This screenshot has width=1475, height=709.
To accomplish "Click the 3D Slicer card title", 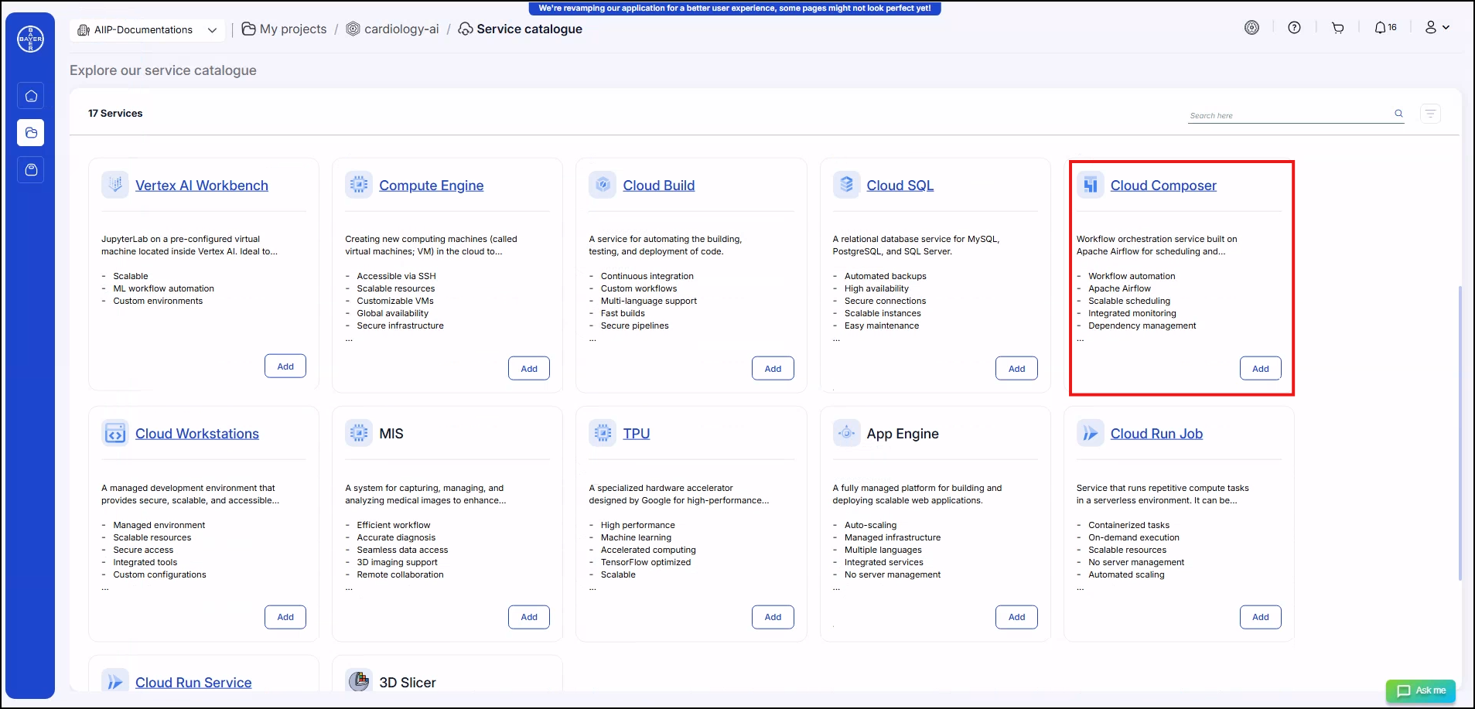I will pyautogui.click(x=407, y=683).
